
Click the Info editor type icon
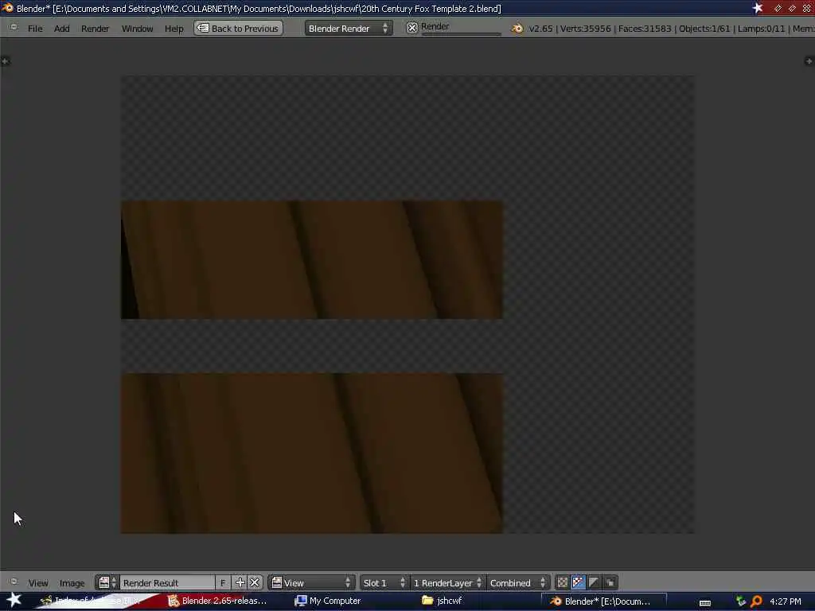pyautogui.click(x=14, y=28)
